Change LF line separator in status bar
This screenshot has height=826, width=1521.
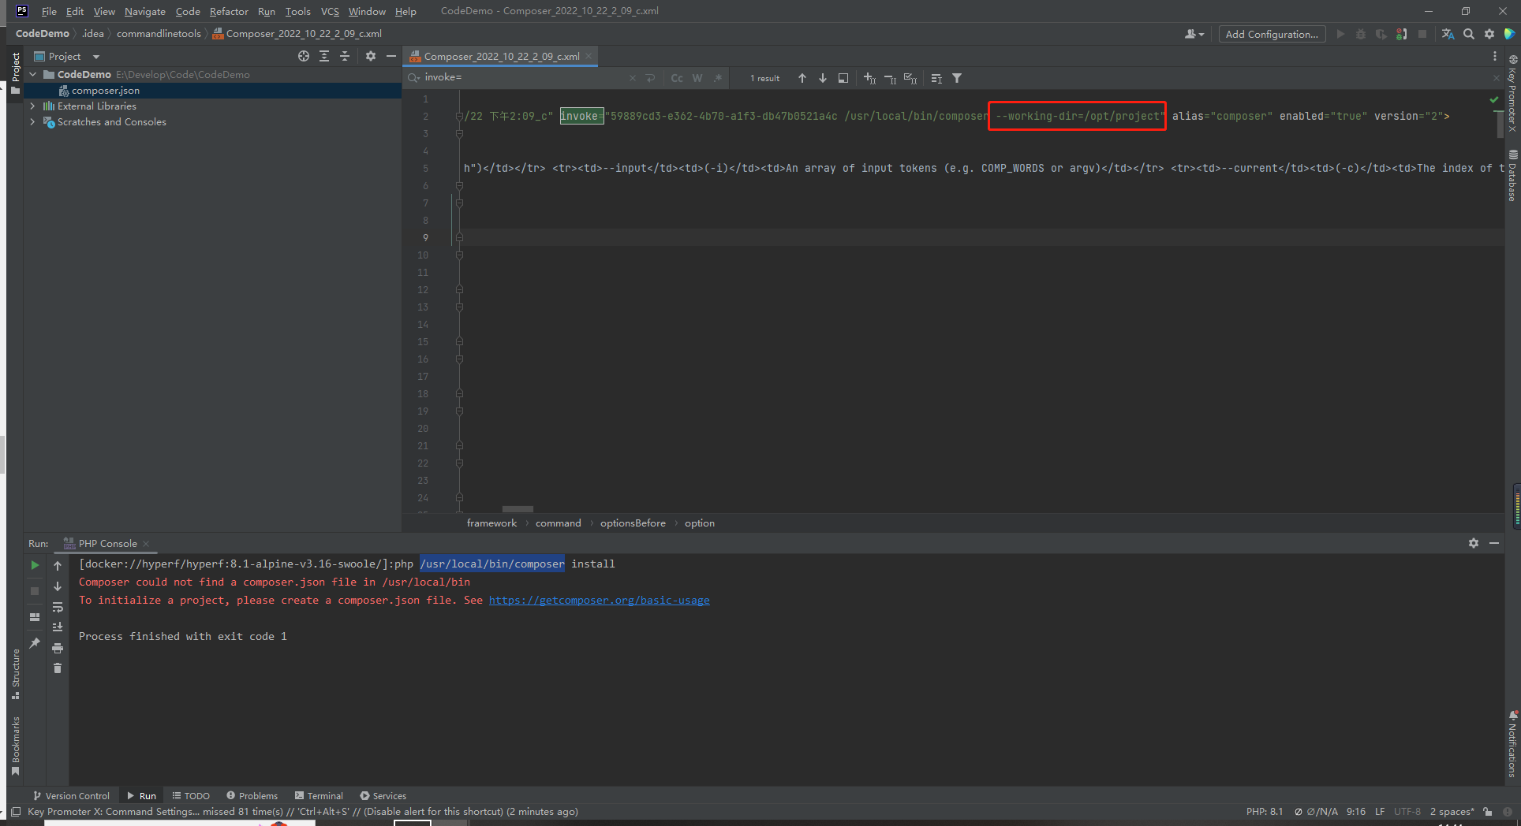(x=1380, y=811)
